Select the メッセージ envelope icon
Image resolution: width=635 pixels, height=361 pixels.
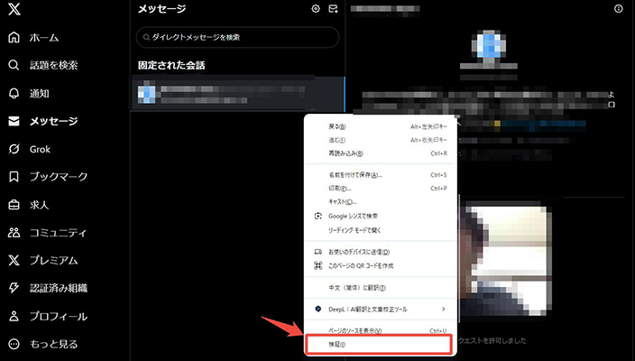point(14,121)
